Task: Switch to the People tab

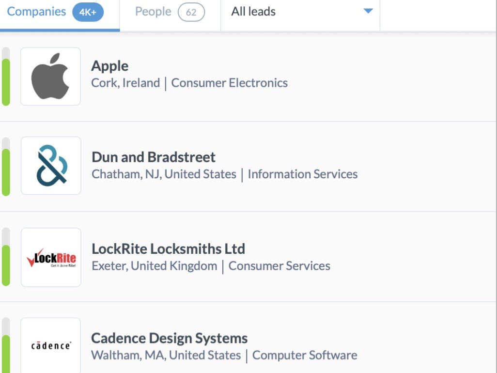Action: tap(153, 12)
